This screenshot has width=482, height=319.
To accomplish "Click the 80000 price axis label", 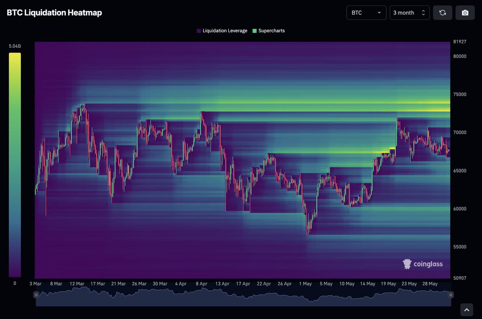I will [460, 56].
